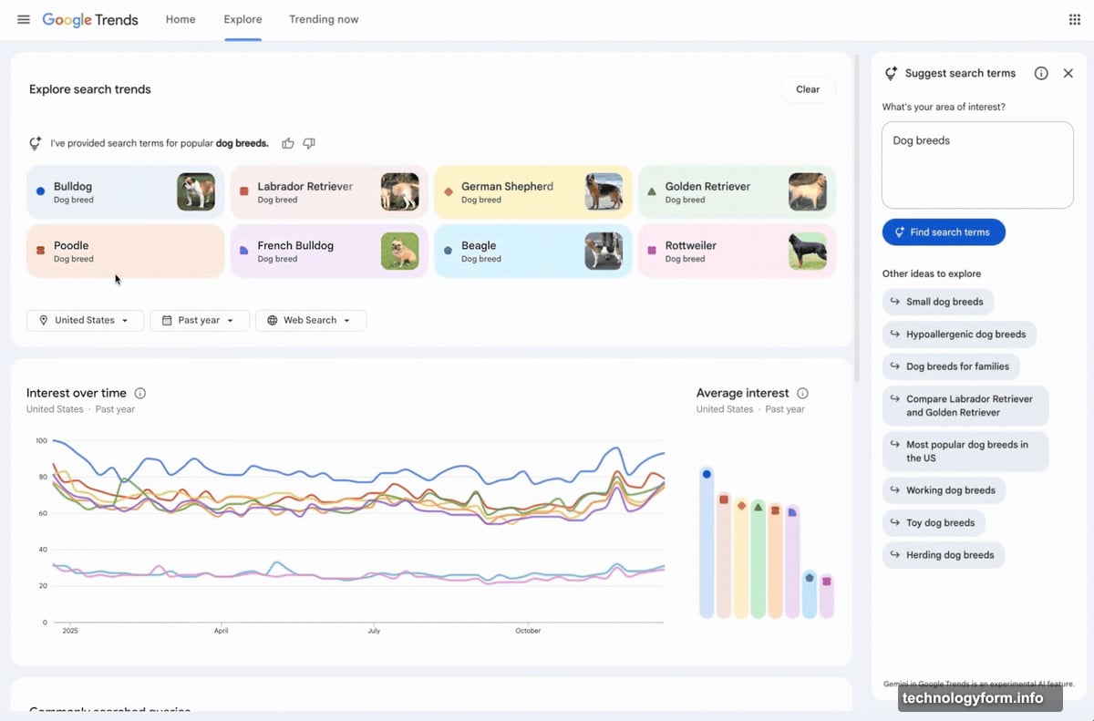Click the Golden Retriever photo thumbnail
This screenshot has height=721, width=1094.
click(808, 192)
